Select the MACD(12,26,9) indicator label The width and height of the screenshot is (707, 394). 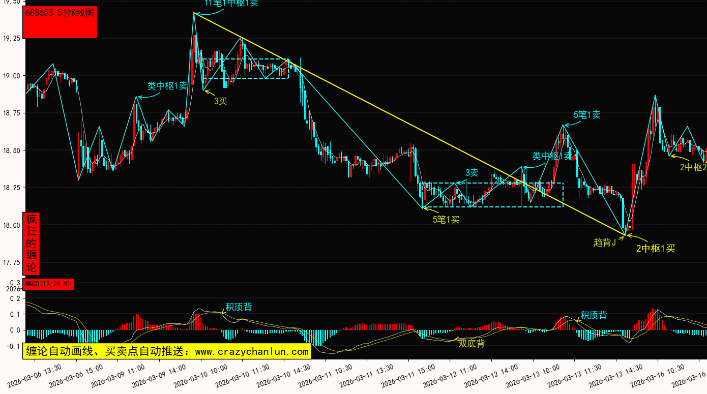(49, 284)
